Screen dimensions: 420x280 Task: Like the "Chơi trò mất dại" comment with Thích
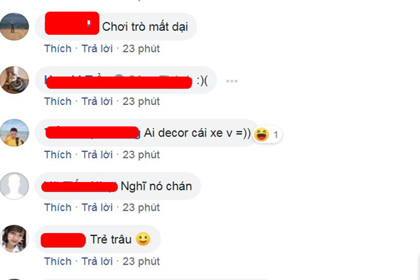[58, 49]
